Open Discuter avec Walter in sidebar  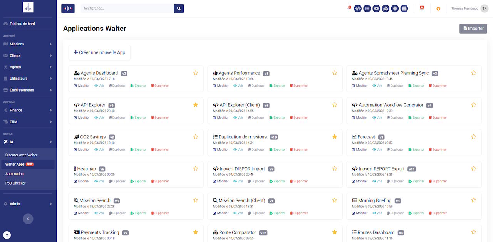(22, 155)
